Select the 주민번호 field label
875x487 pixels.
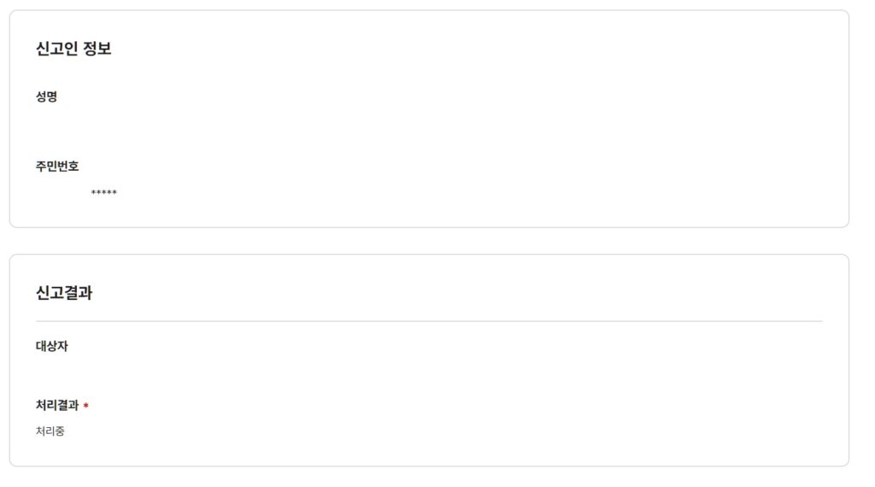[x=57, y=167]
